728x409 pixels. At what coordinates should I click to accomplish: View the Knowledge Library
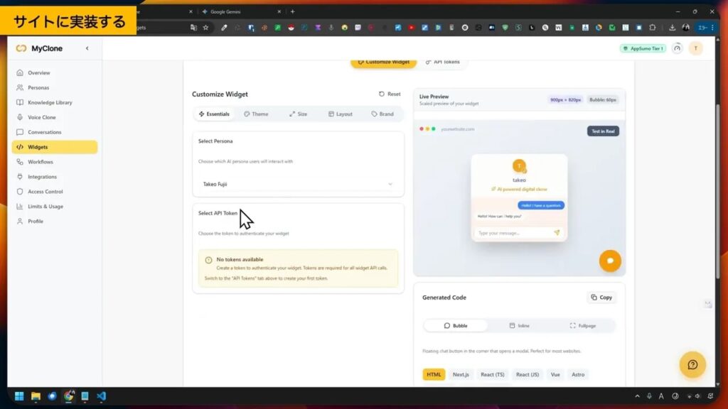51,102
